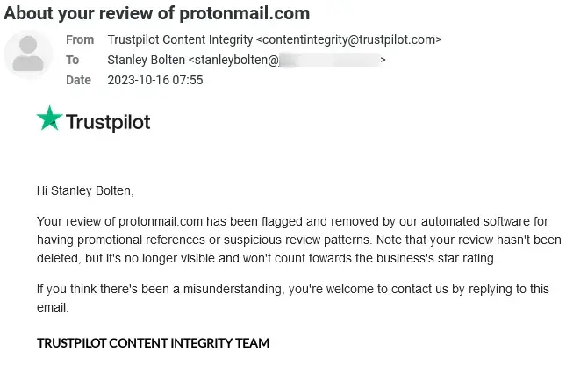This screenshot has height=366, width=566.
Task: Click the green Trustpilot star logo
Action: pos(49,118)
